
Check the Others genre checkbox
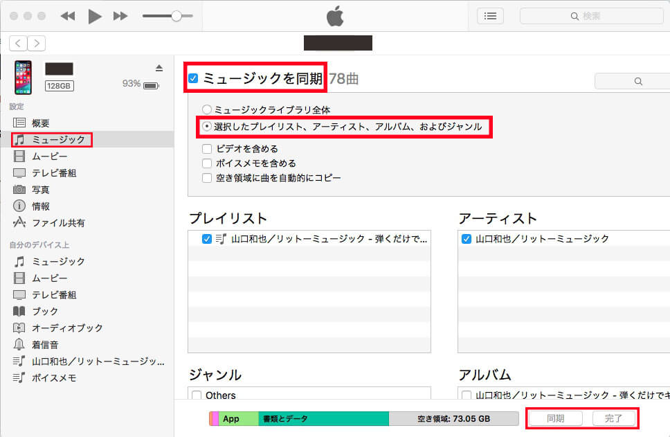(x=197, y=395)
